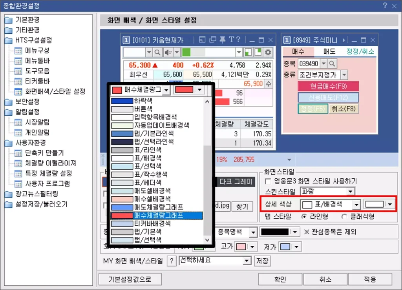Choose 하락색 in the color list

[157, 101]
